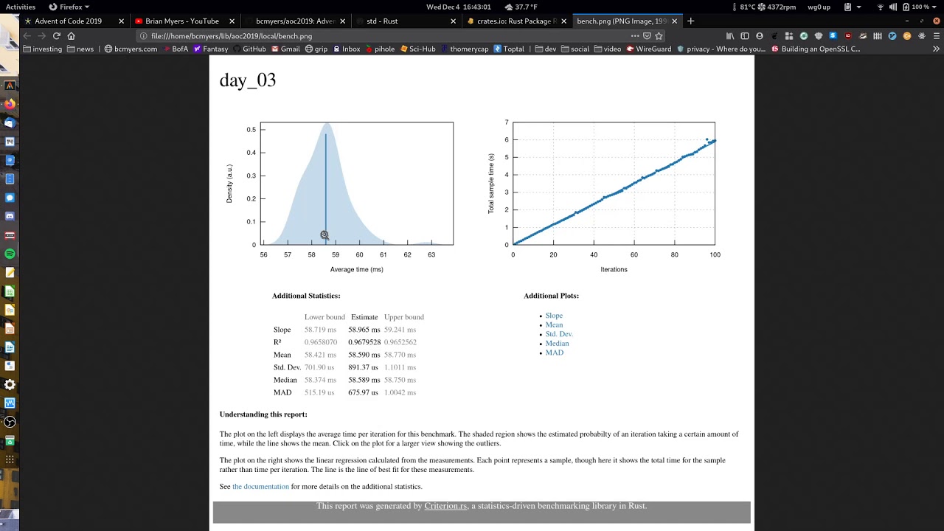Open the investing bookmarks folder
Image resolution: width=944 pixels, height=531 pixels.
(43, 49)
